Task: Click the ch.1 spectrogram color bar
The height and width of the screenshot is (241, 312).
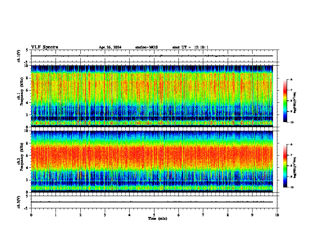Action: [x=285, y=101]
